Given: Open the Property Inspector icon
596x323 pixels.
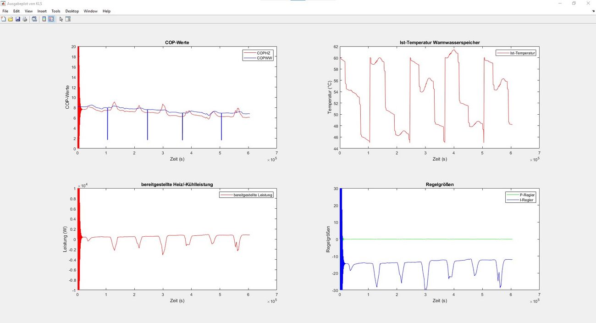Looking at the screenshot, I should (68, 19).
